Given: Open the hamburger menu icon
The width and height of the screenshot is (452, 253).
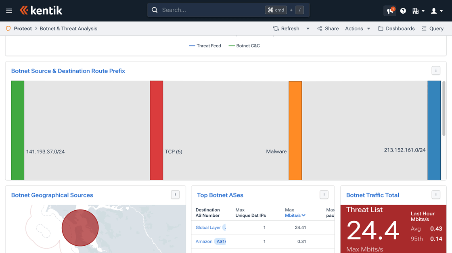Looking at the screenshot, I should coord(9,10).
